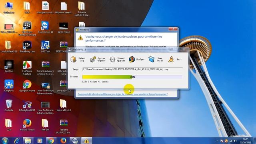Open the network signal tray icon

point(231,141)
